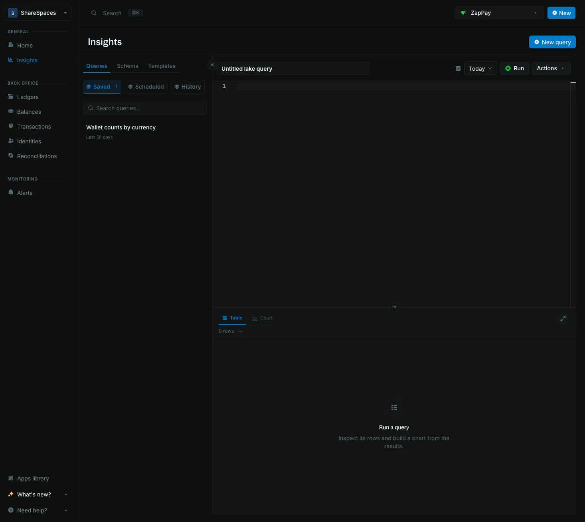Select the Scheduled queries filter
This screenshot has height=522, width=585.
pos(146,87)
